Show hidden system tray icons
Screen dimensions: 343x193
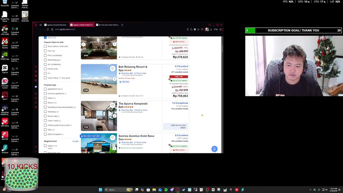point(310,190)
